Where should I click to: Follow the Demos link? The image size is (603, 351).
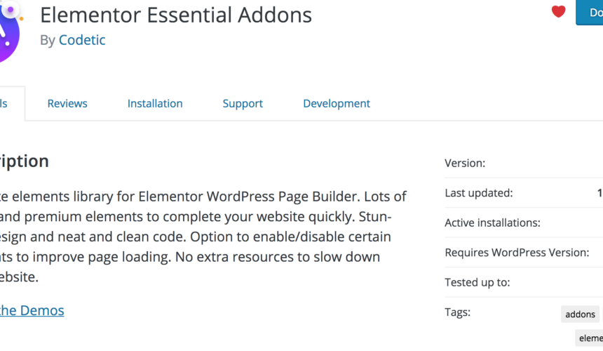click(32, 310)
